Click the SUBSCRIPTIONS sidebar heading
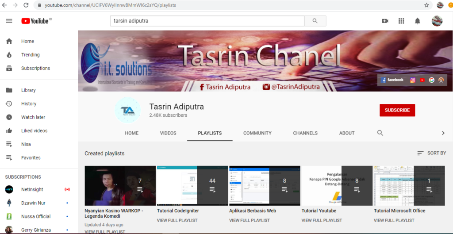The height and width of the screenshot is (234, 453). click(x=23, y=177)
